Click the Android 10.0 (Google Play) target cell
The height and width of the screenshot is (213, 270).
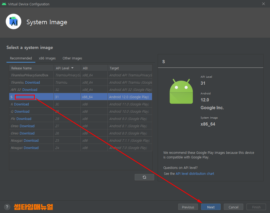(x=130, y=111)
